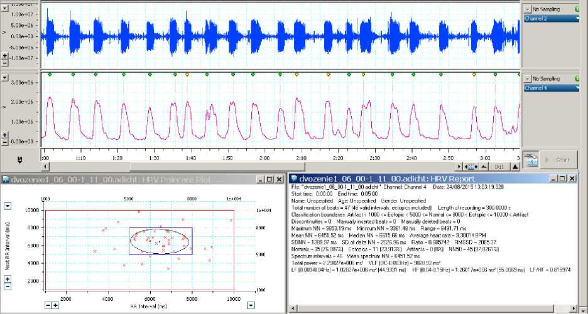Click the horizontal compression 1k:1 ratio button
Viewport: 588px width, 314px height.
500,167
